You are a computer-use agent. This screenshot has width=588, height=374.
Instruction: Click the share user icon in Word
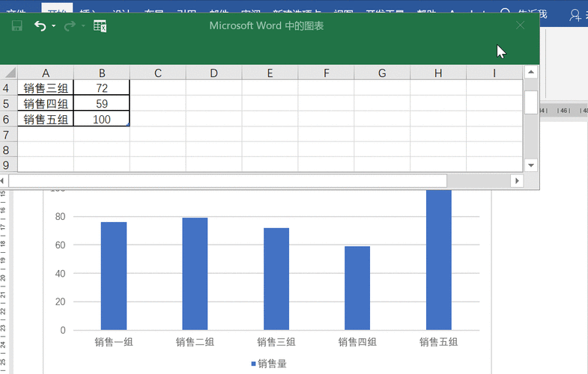pos(575,15)
